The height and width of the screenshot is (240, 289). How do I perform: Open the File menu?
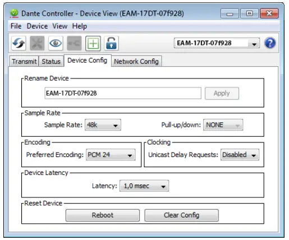(16, 26)
